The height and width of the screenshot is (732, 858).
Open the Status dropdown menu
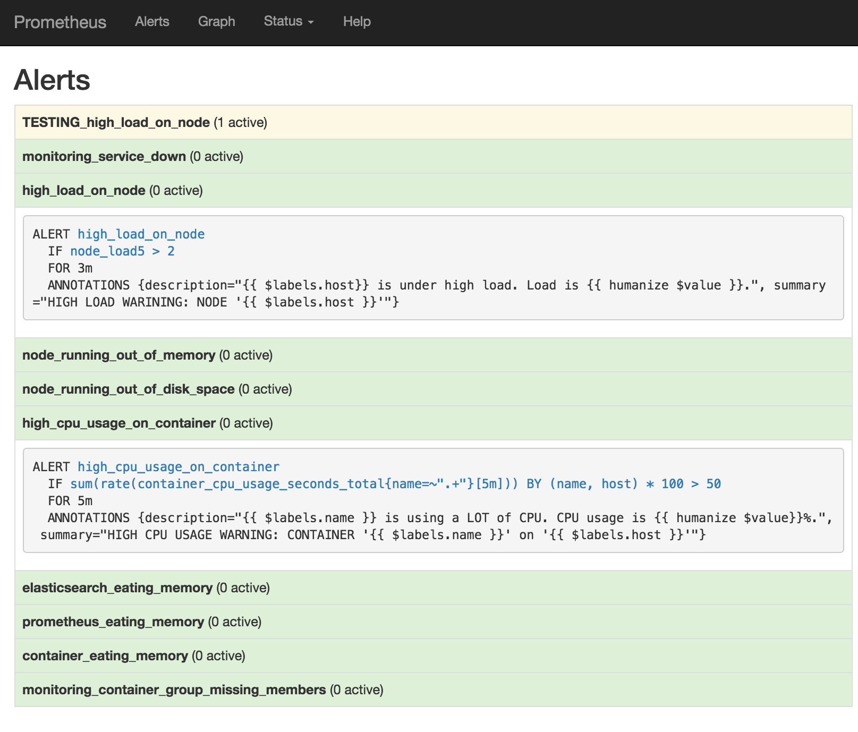(x=288, y=22)
